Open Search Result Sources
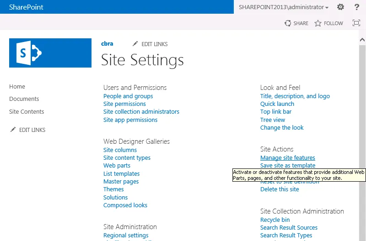366x241 pixels. [289, 227]
